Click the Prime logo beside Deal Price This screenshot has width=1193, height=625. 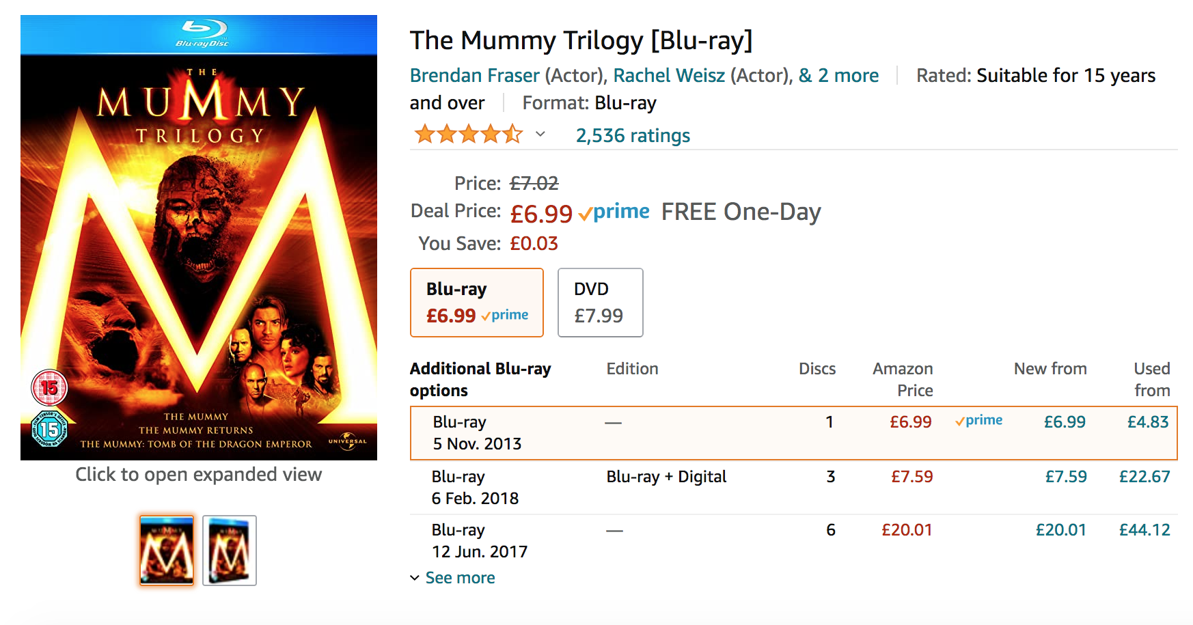click(x=614, y=212)
